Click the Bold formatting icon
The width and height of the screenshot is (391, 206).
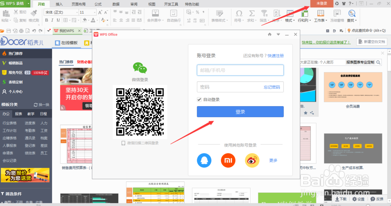[x=47, y=20]
